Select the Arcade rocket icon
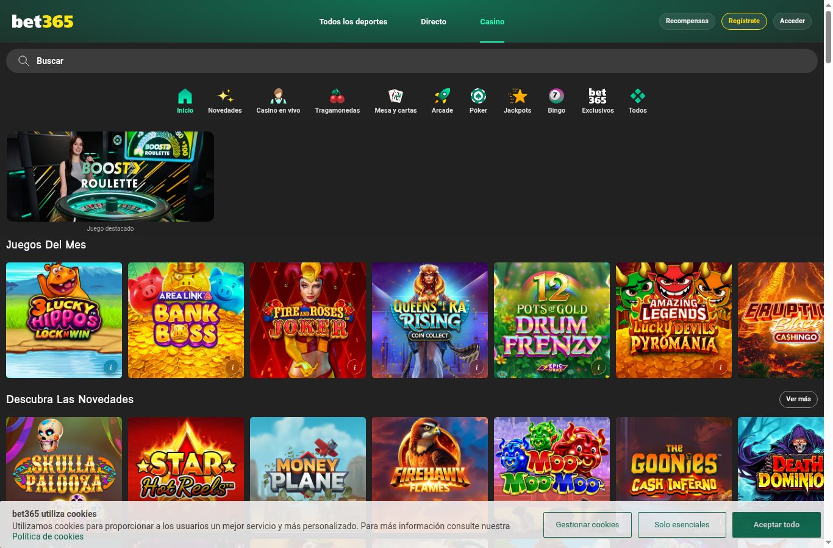This screenshot has height=548, width=833. tap(442, 96)
